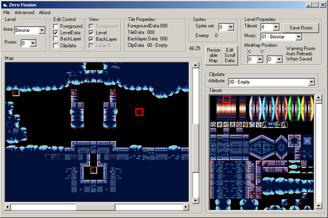The height and width of the screenshot is (218, 328).
Task: Open the Area dropdown showing Brinstar
Action: [42, 30]
